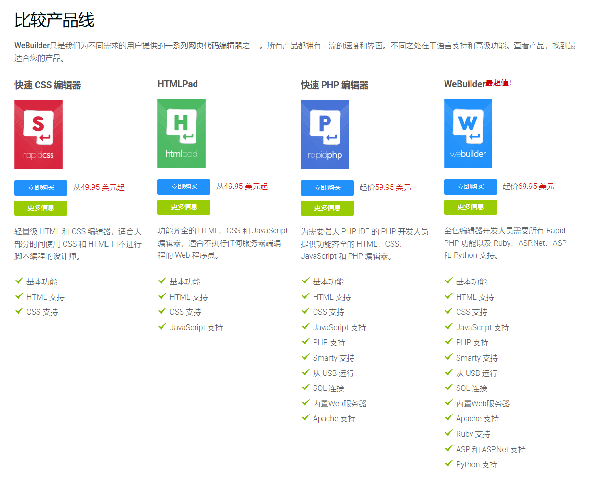Viewport: 589px width, 482px height.
Task: Click the 起价69.95 美元 price
Action: point(528,187)
